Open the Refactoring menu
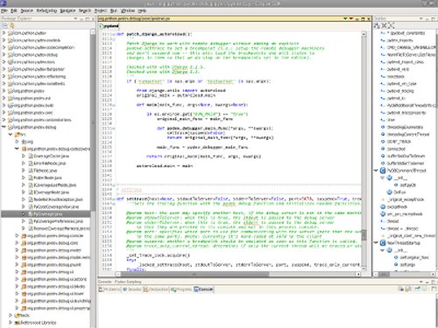 point(46,10)
